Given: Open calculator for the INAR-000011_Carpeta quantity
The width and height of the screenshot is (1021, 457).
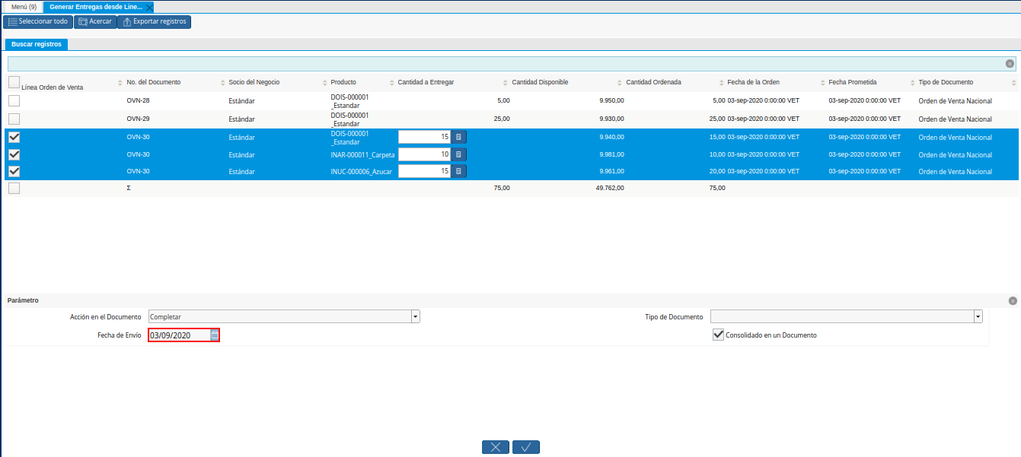Looking at the screenshot, I should (458, 154).
